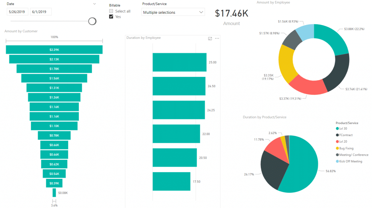Select the light blue $1.56K donut segment

pyautogui.click(x=307, y=31)
